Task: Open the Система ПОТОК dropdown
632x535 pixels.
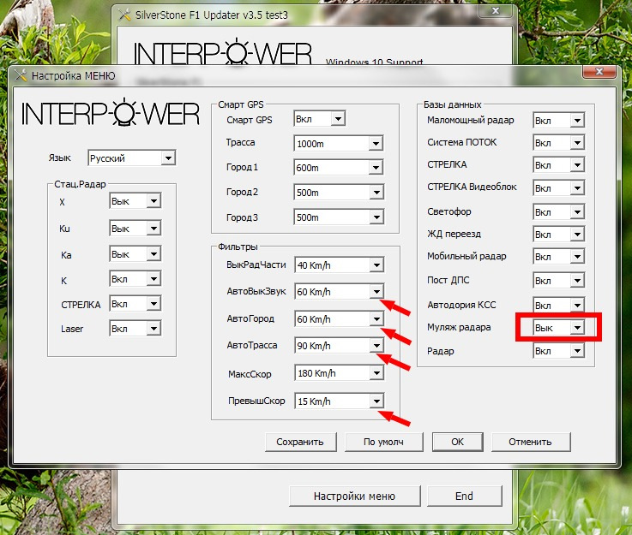Action: click(x=558, y=142)
